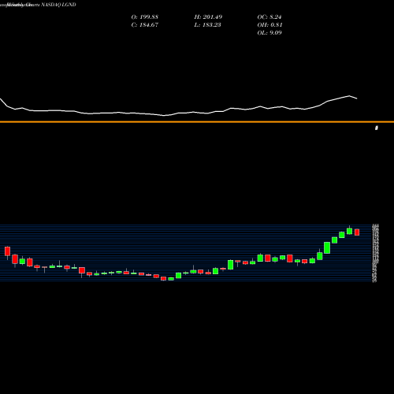394x394 pixels.
Task: Select the OH: 0.81 reading
Action: [270, 25]
